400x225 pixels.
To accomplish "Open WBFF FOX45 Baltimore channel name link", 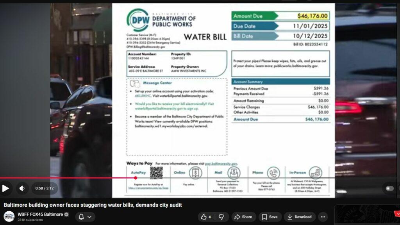I will pos(40,214).
